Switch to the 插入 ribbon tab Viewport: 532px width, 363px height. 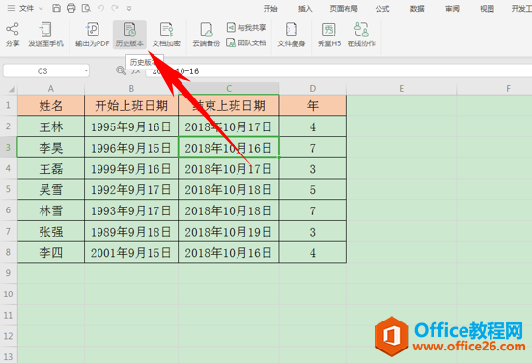(305, 9)
